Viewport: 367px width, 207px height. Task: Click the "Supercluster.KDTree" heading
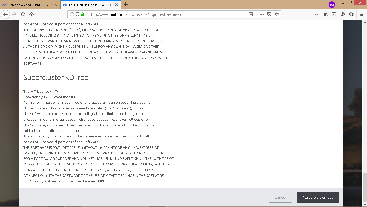56,77
